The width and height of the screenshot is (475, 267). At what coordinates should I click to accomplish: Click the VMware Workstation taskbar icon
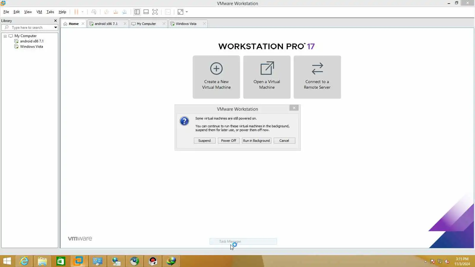79,261
